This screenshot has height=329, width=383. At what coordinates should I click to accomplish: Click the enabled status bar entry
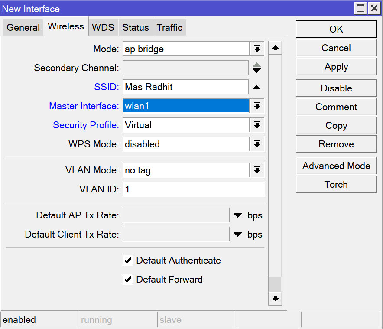click(39, 320)
